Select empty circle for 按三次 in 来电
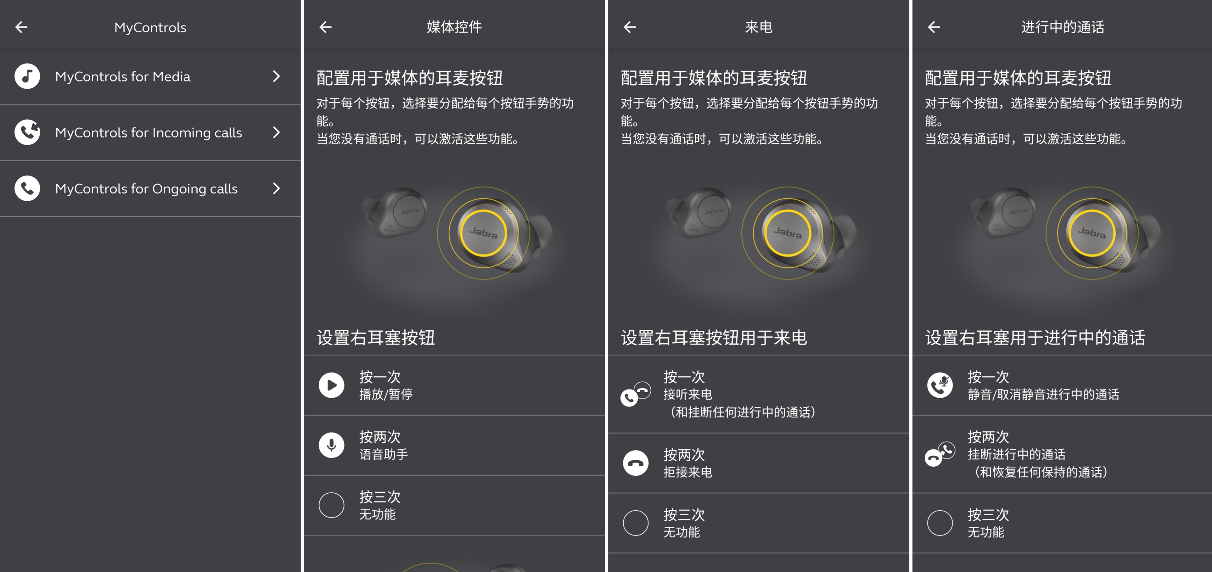Screen dimensions: 1212x572 tap(636, 523)
